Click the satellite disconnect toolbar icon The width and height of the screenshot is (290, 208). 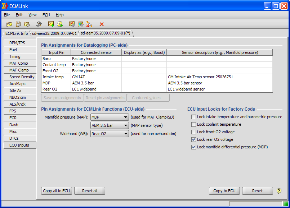point(89,24)
